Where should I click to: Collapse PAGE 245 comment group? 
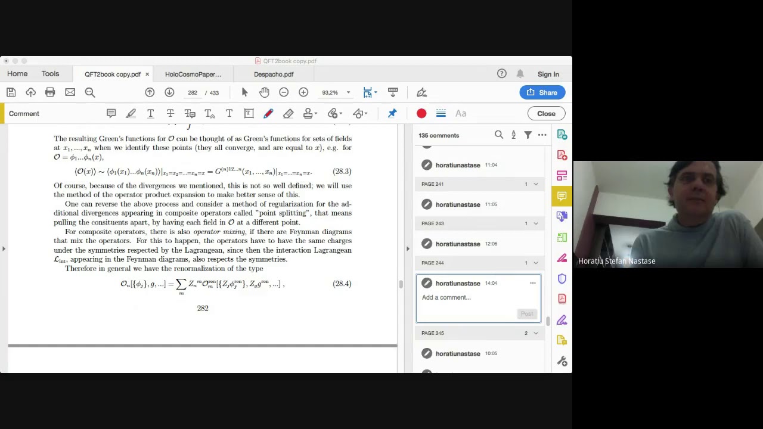pos(536,333)
